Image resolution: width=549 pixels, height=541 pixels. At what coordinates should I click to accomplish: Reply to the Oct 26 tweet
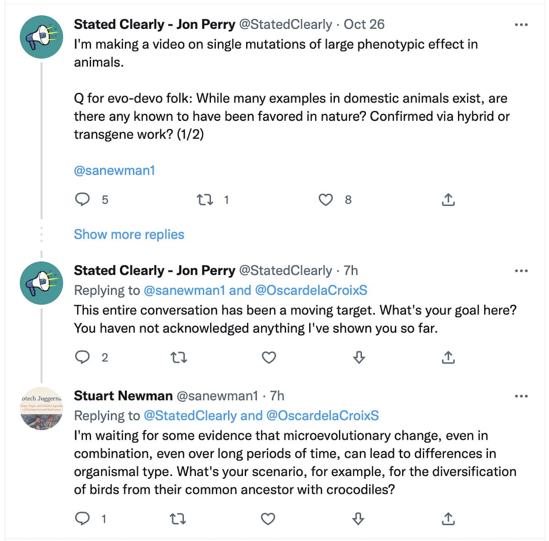pyautogui.click(x=82, y=200)
